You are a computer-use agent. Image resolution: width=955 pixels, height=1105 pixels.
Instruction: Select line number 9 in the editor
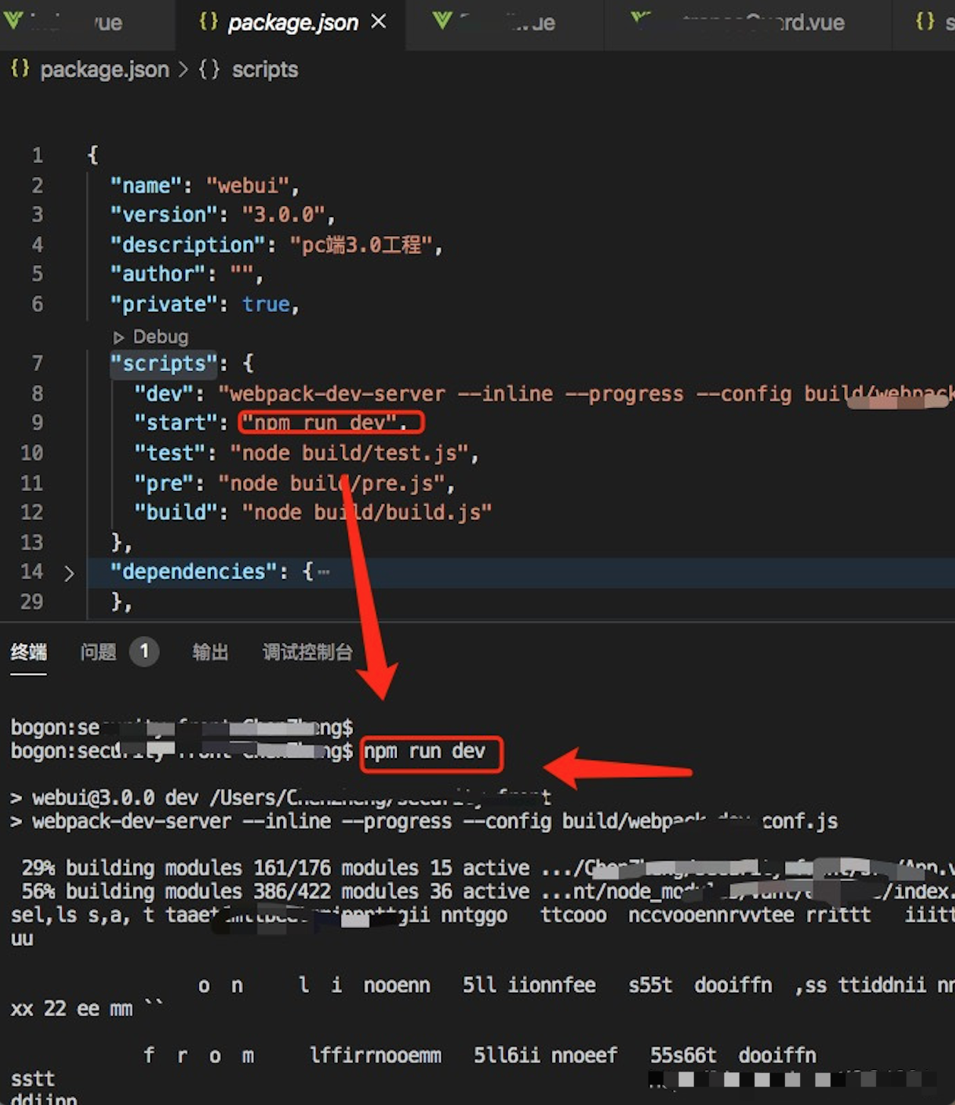pos(37,423)
